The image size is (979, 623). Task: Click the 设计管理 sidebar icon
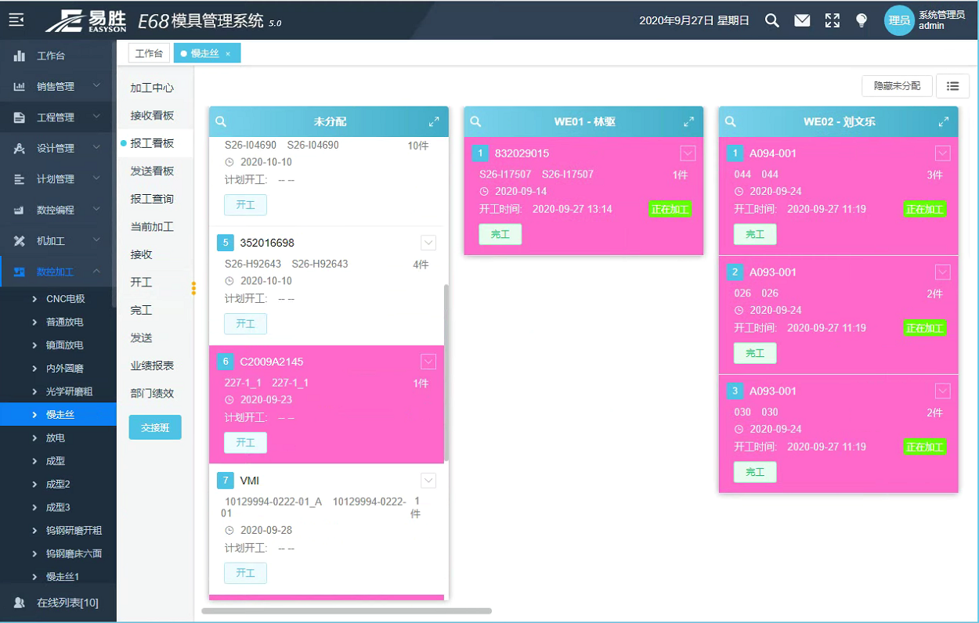(x=20, y=148)
